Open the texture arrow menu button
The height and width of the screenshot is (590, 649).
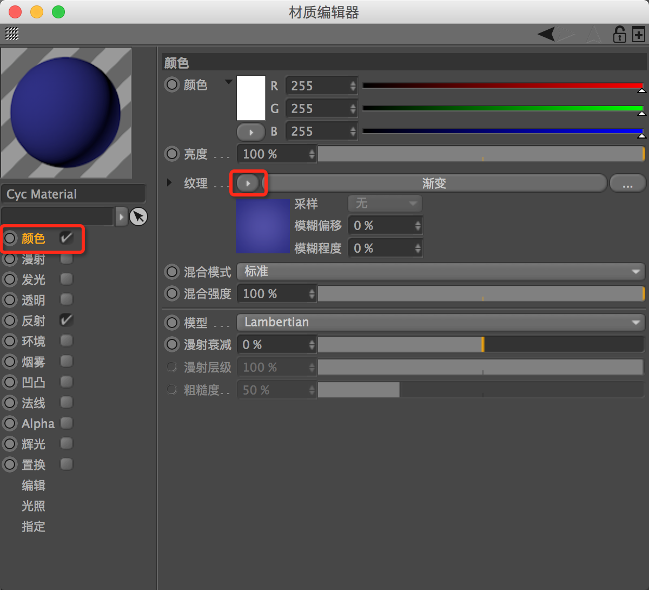[x=248, y=183]
